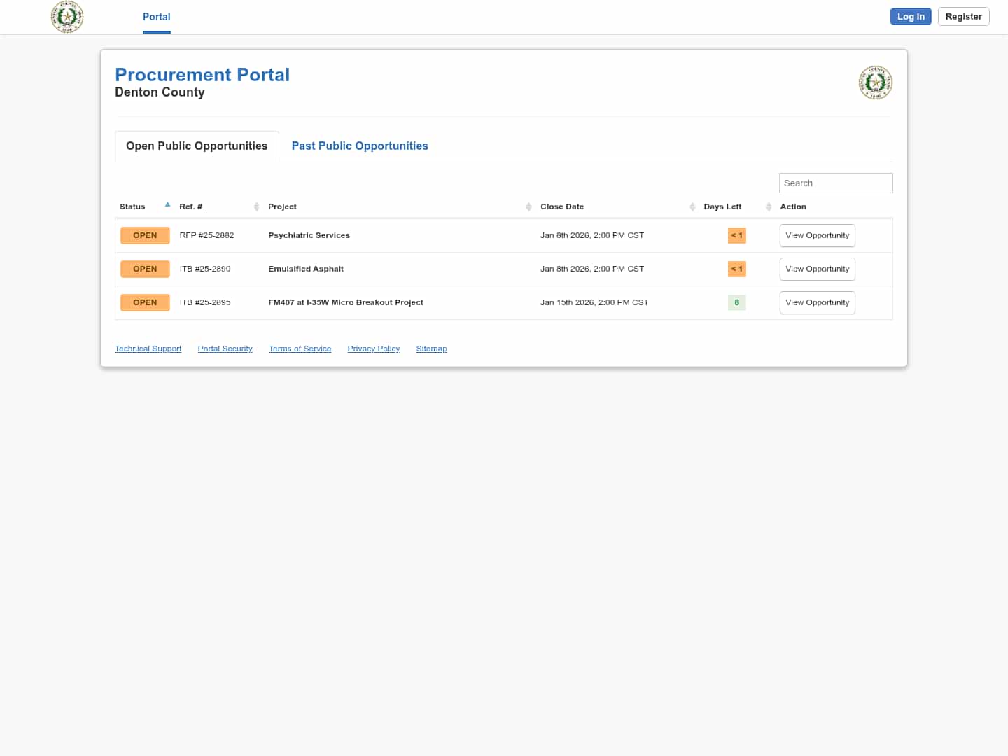Visit the Technical Support link

pyautogui.click(x=148, y=348)
